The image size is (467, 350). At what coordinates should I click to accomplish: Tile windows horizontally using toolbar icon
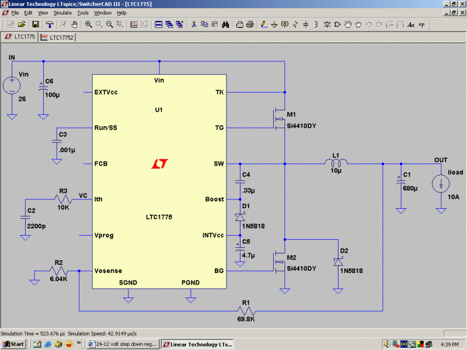159,24
